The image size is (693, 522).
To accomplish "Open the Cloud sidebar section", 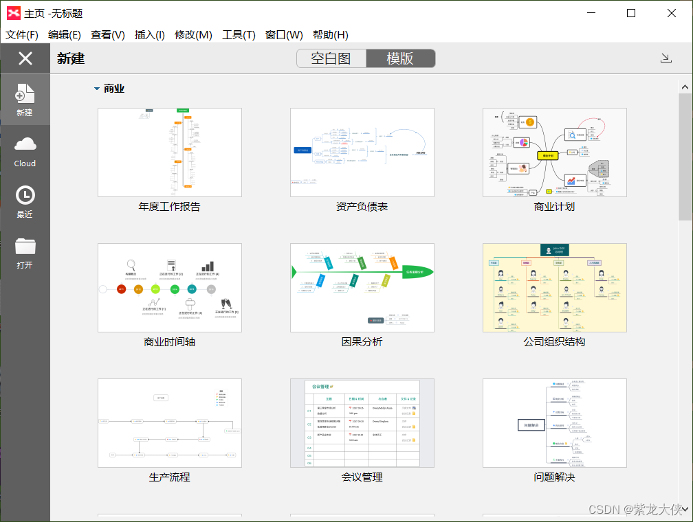I will click(25, 151).
